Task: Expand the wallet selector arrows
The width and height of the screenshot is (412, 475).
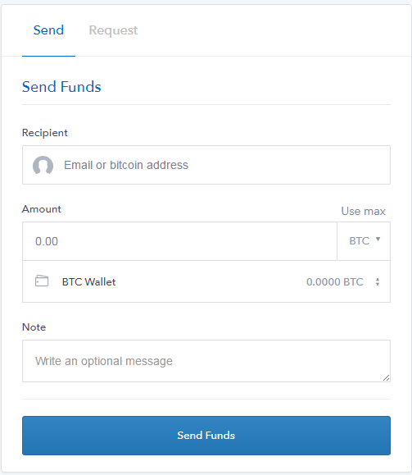Action: pos(378,281)
